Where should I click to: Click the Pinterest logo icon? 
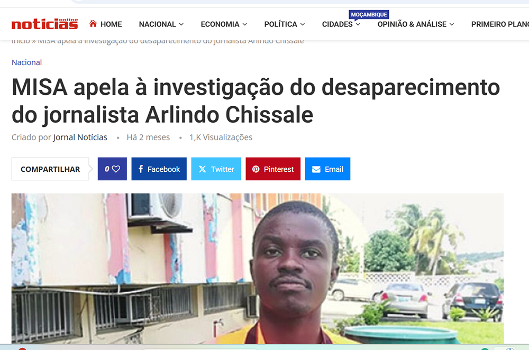[x=256, y=169]
